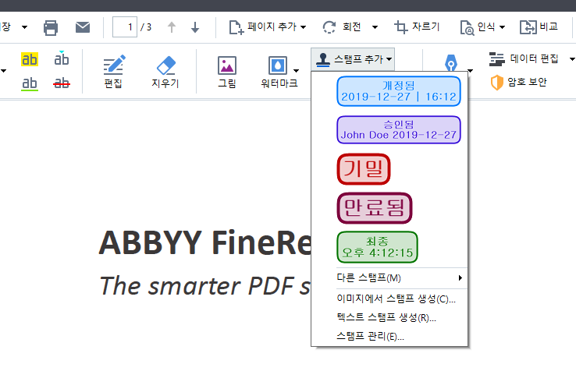Expand the Rotate (회전) dropdown arrow
The width and height of the screenshot is (576, 371).
(x=375, y=27)
